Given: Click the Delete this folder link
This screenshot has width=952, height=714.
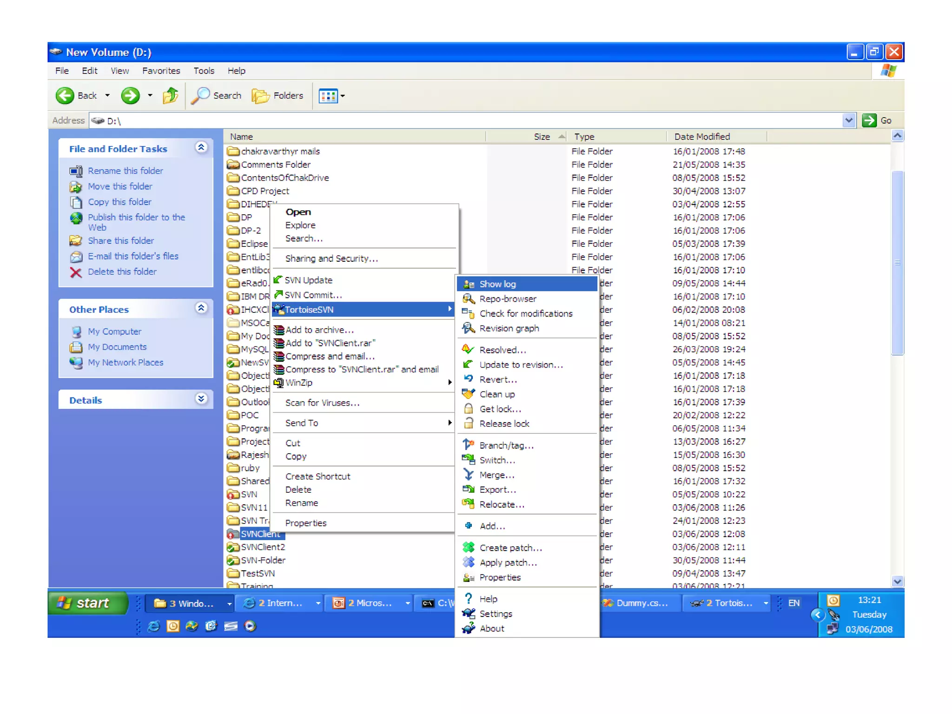Looking at the screenshot, I should pos(122,271).
